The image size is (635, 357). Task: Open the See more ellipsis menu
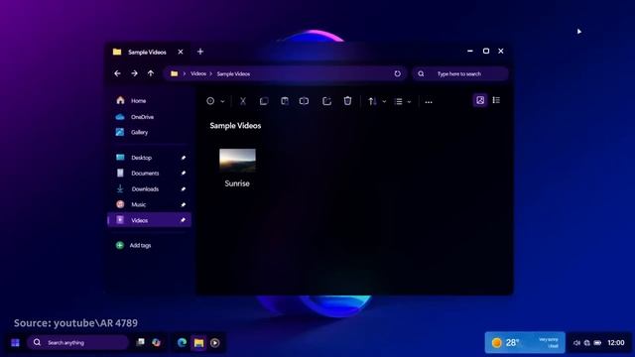429,102
